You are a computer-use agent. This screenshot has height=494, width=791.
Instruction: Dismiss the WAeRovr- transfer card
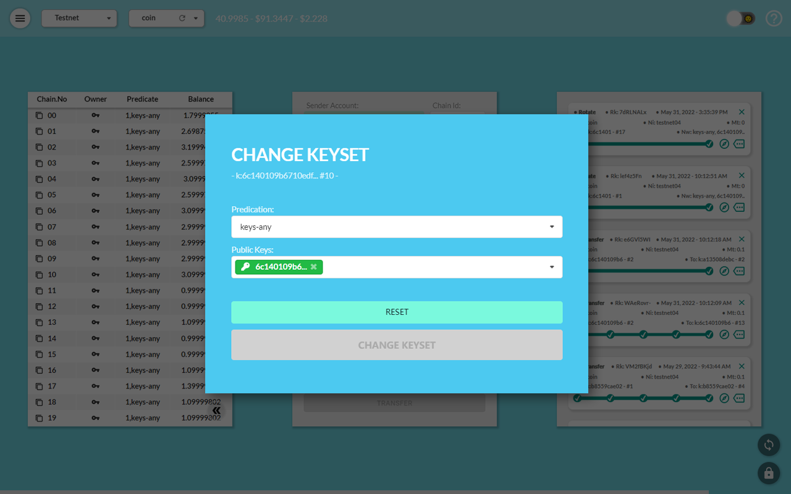coord(742,303)
